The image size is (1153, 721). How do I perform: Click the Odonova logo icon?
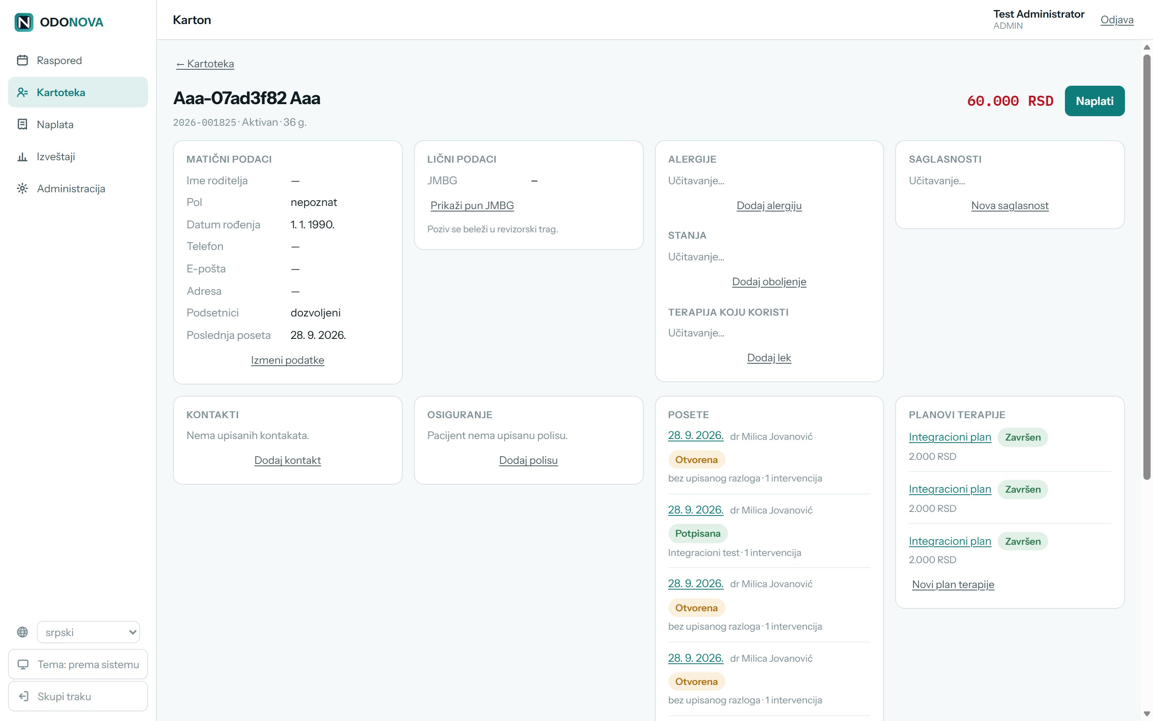(x=24, y=22)
